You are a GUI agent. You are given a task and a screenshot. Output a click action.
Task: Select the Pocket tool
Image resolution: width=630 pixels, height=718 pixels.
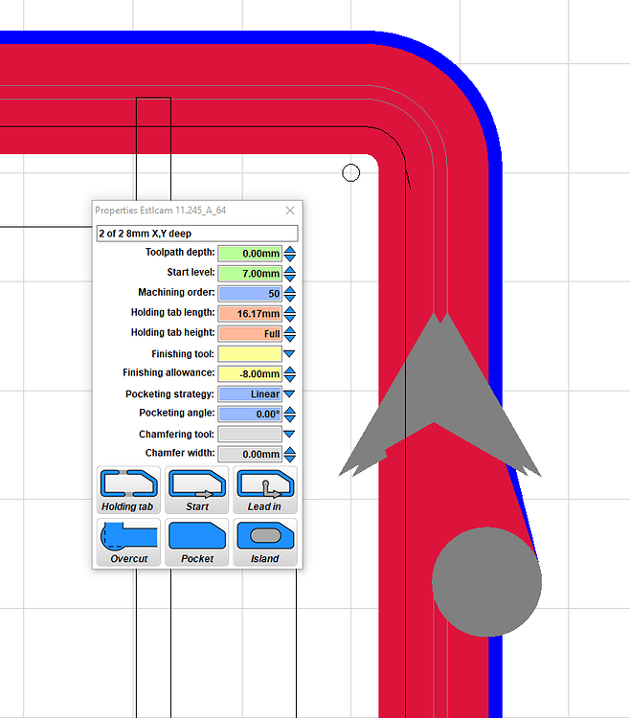197,542
